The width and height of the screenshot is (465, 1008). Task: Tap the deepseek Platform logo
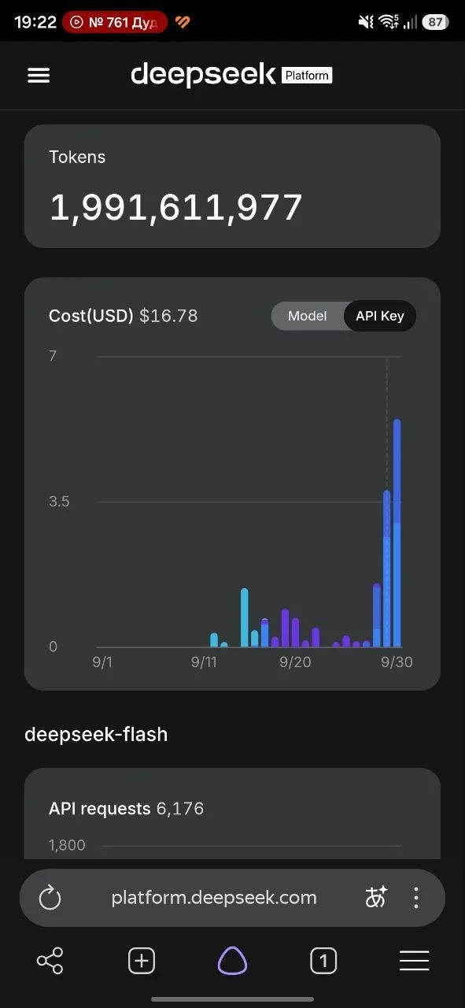pos(231,75)
